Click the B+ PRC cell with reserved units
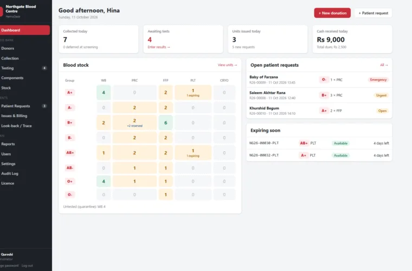The height and width of the screenshot is (271, 412). [x=134, y=122]
